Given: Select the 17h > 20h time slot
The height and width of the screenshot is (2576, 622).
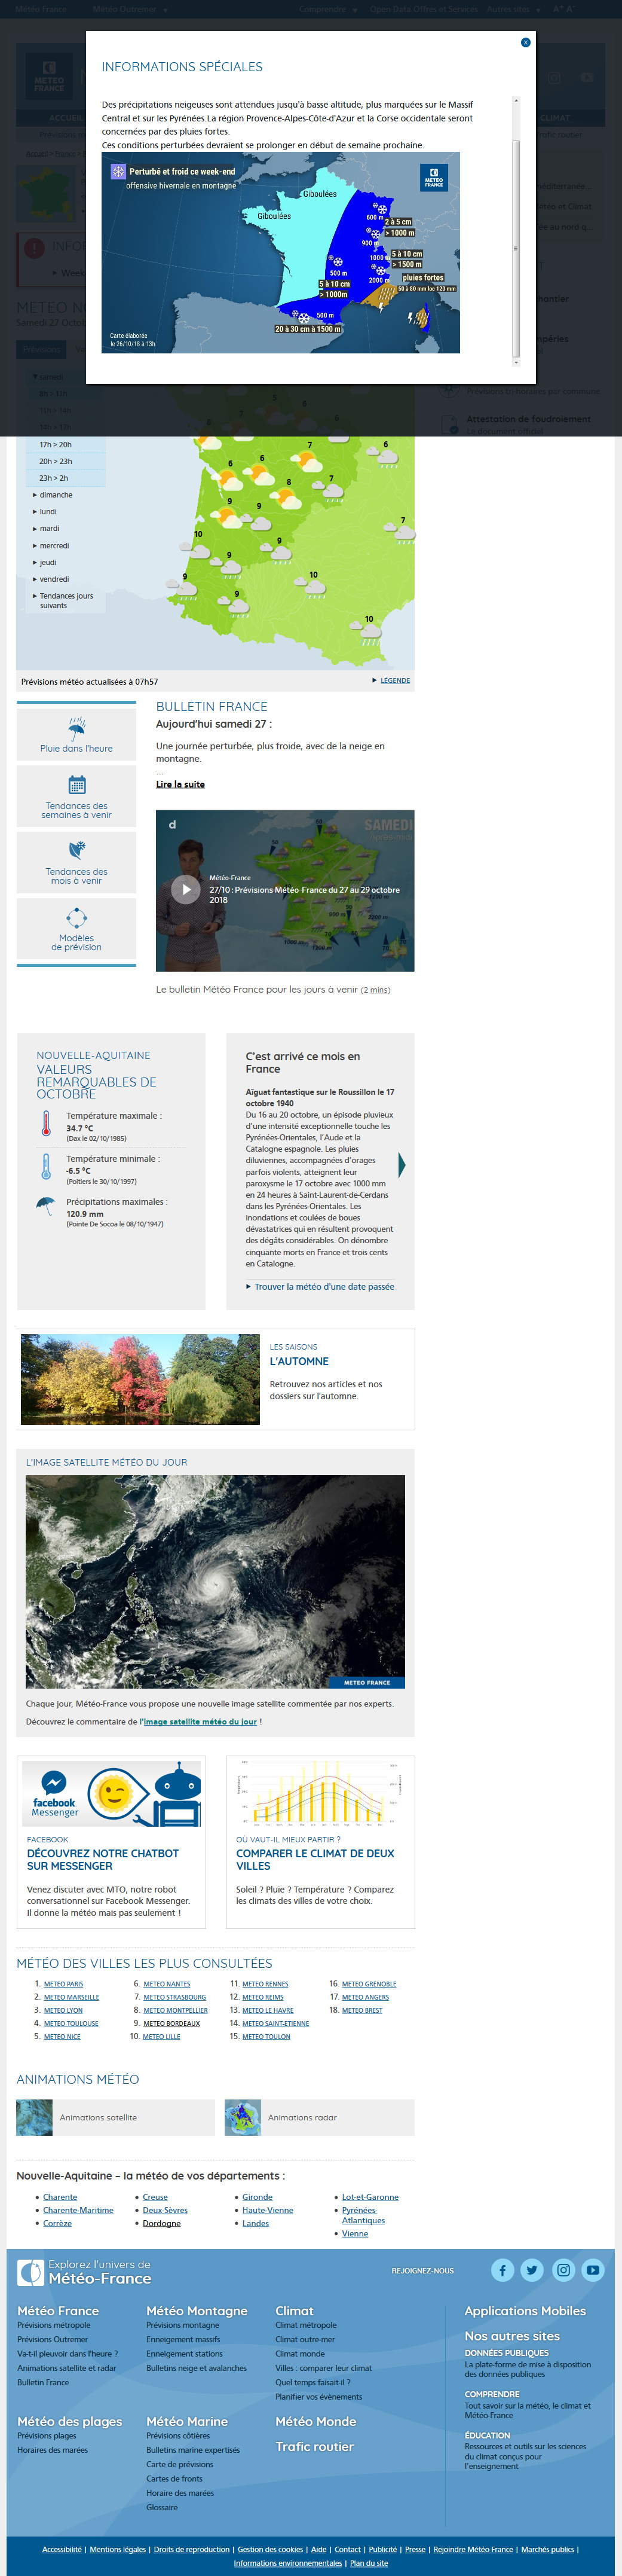Looking at the screenshot, I should pos(56,445).
